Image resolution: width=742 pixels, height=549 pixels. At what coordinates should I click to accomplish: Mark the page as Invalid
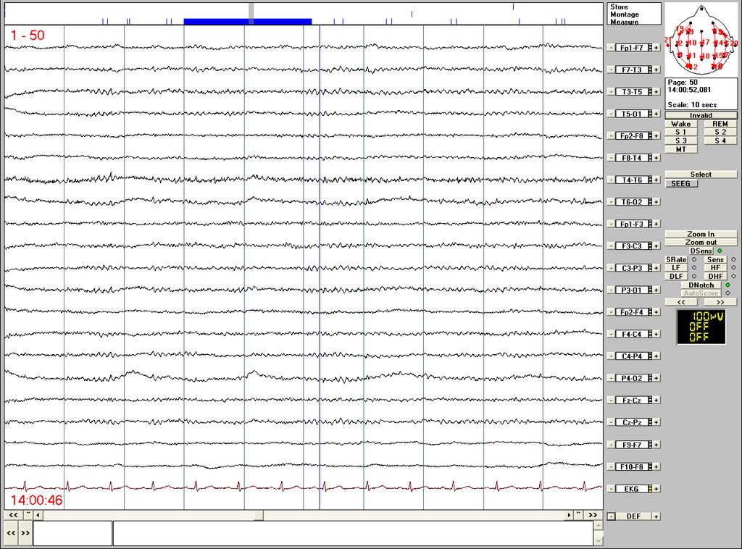tap(701, 115)
